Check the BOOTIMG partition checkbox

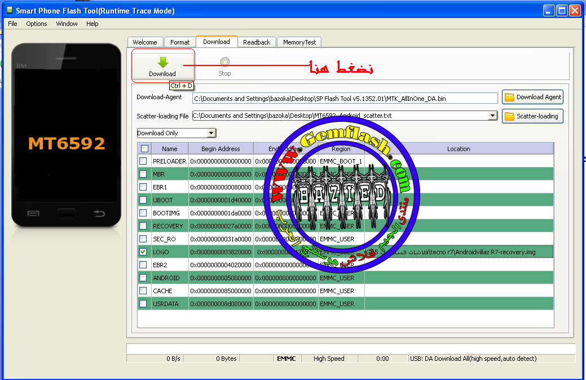[143, 213]
